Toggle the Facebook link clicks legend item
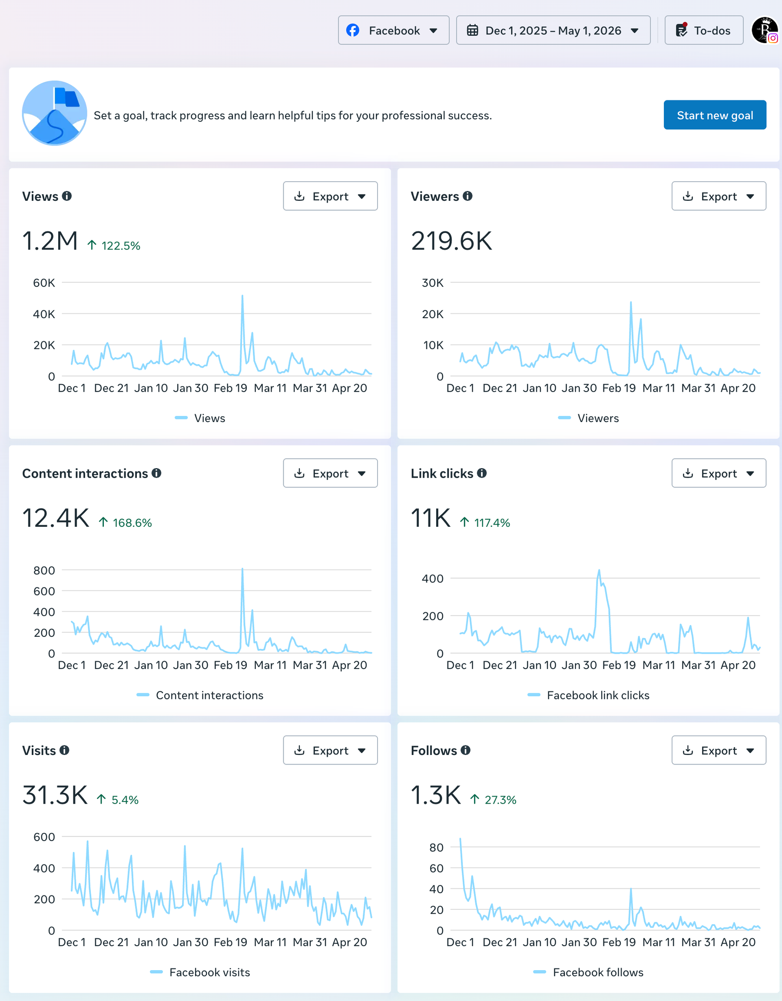The height and width of the screenshot is (1001, 782). [x=588, y=695]
